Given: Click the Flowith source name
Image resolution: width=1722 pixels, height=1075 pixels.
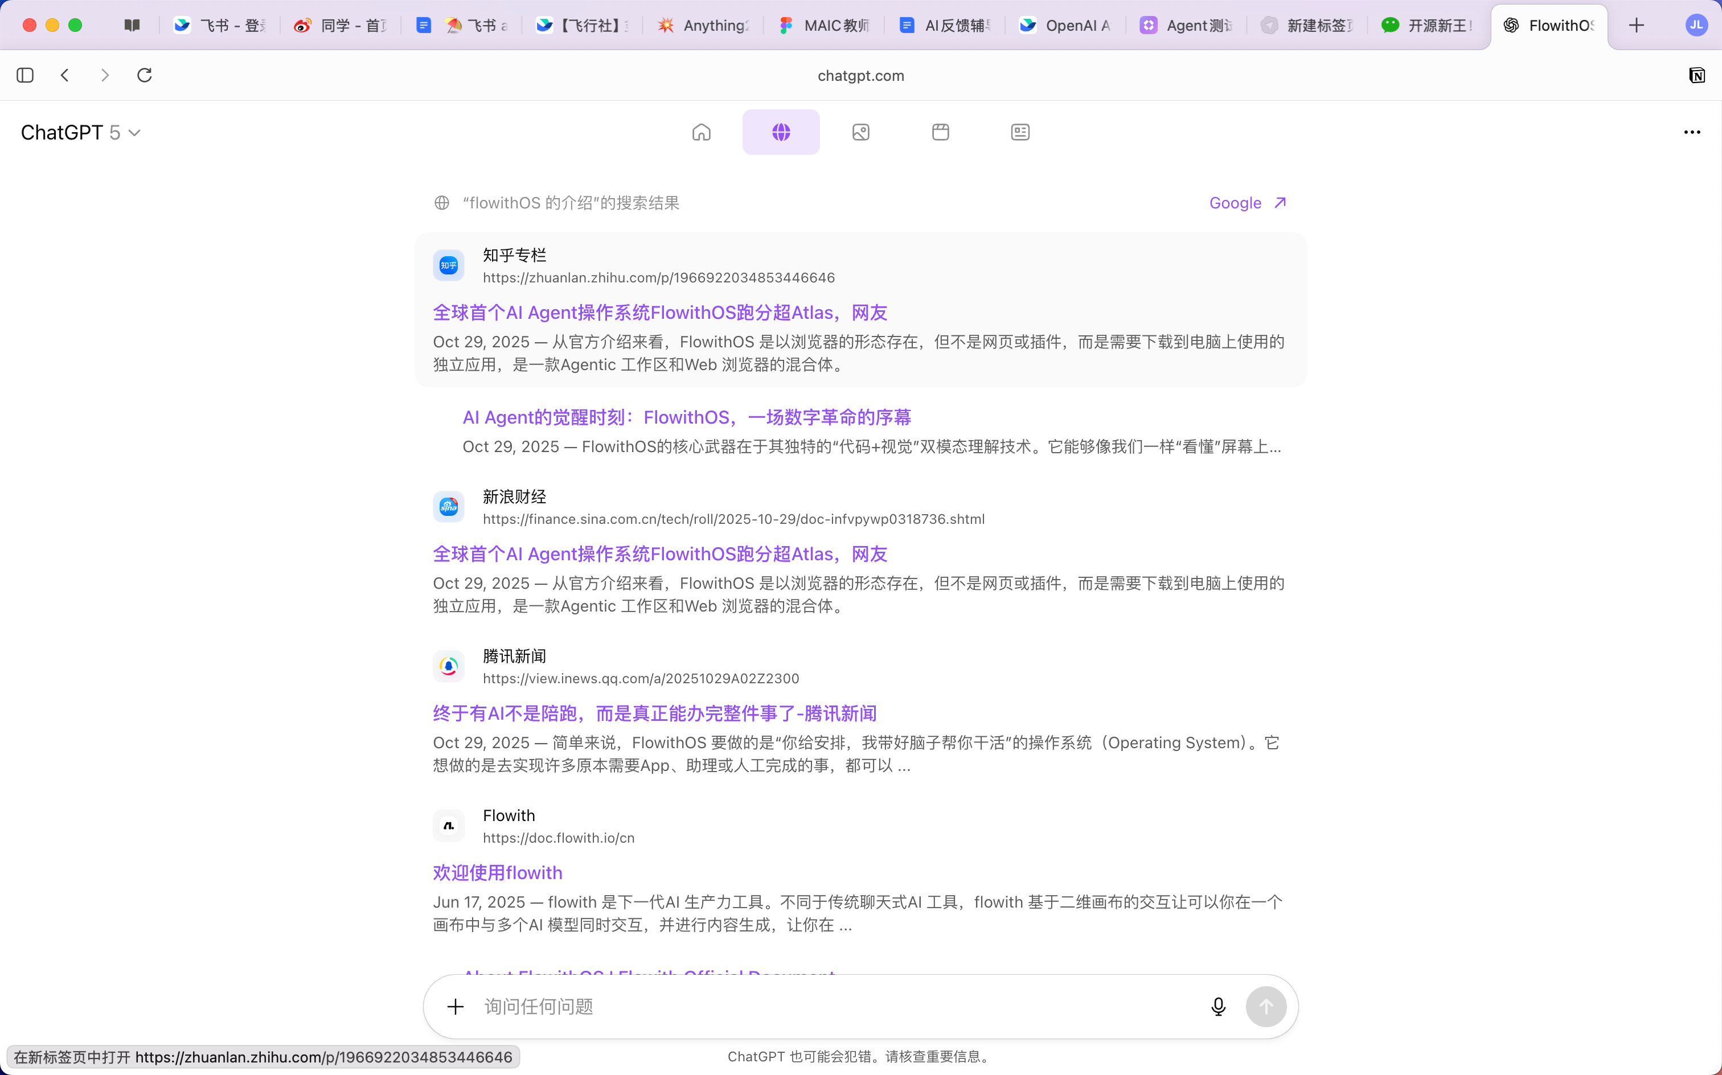Looking at the screenshot, I should [509, 815].
